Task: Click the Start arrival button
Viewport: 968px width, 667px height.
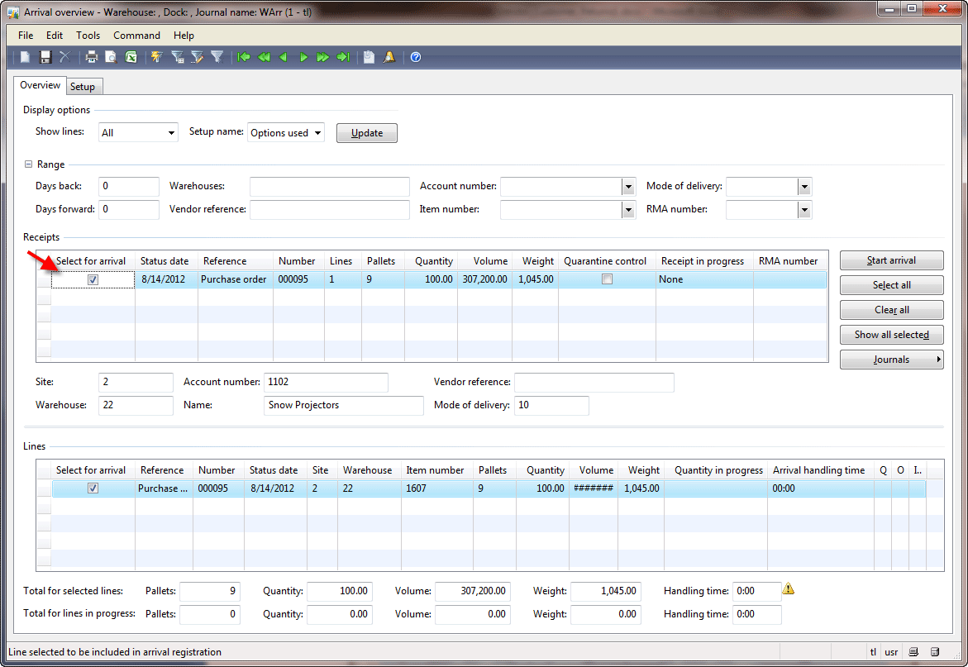Action: [x=891, y=260]
